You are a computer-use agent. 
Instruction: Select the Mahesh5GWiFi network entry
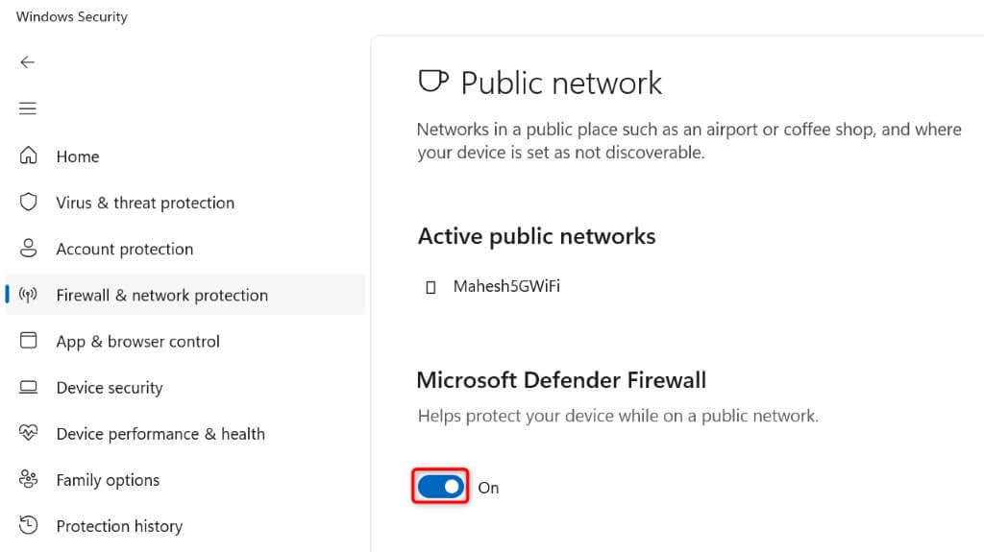click(506, 286)
